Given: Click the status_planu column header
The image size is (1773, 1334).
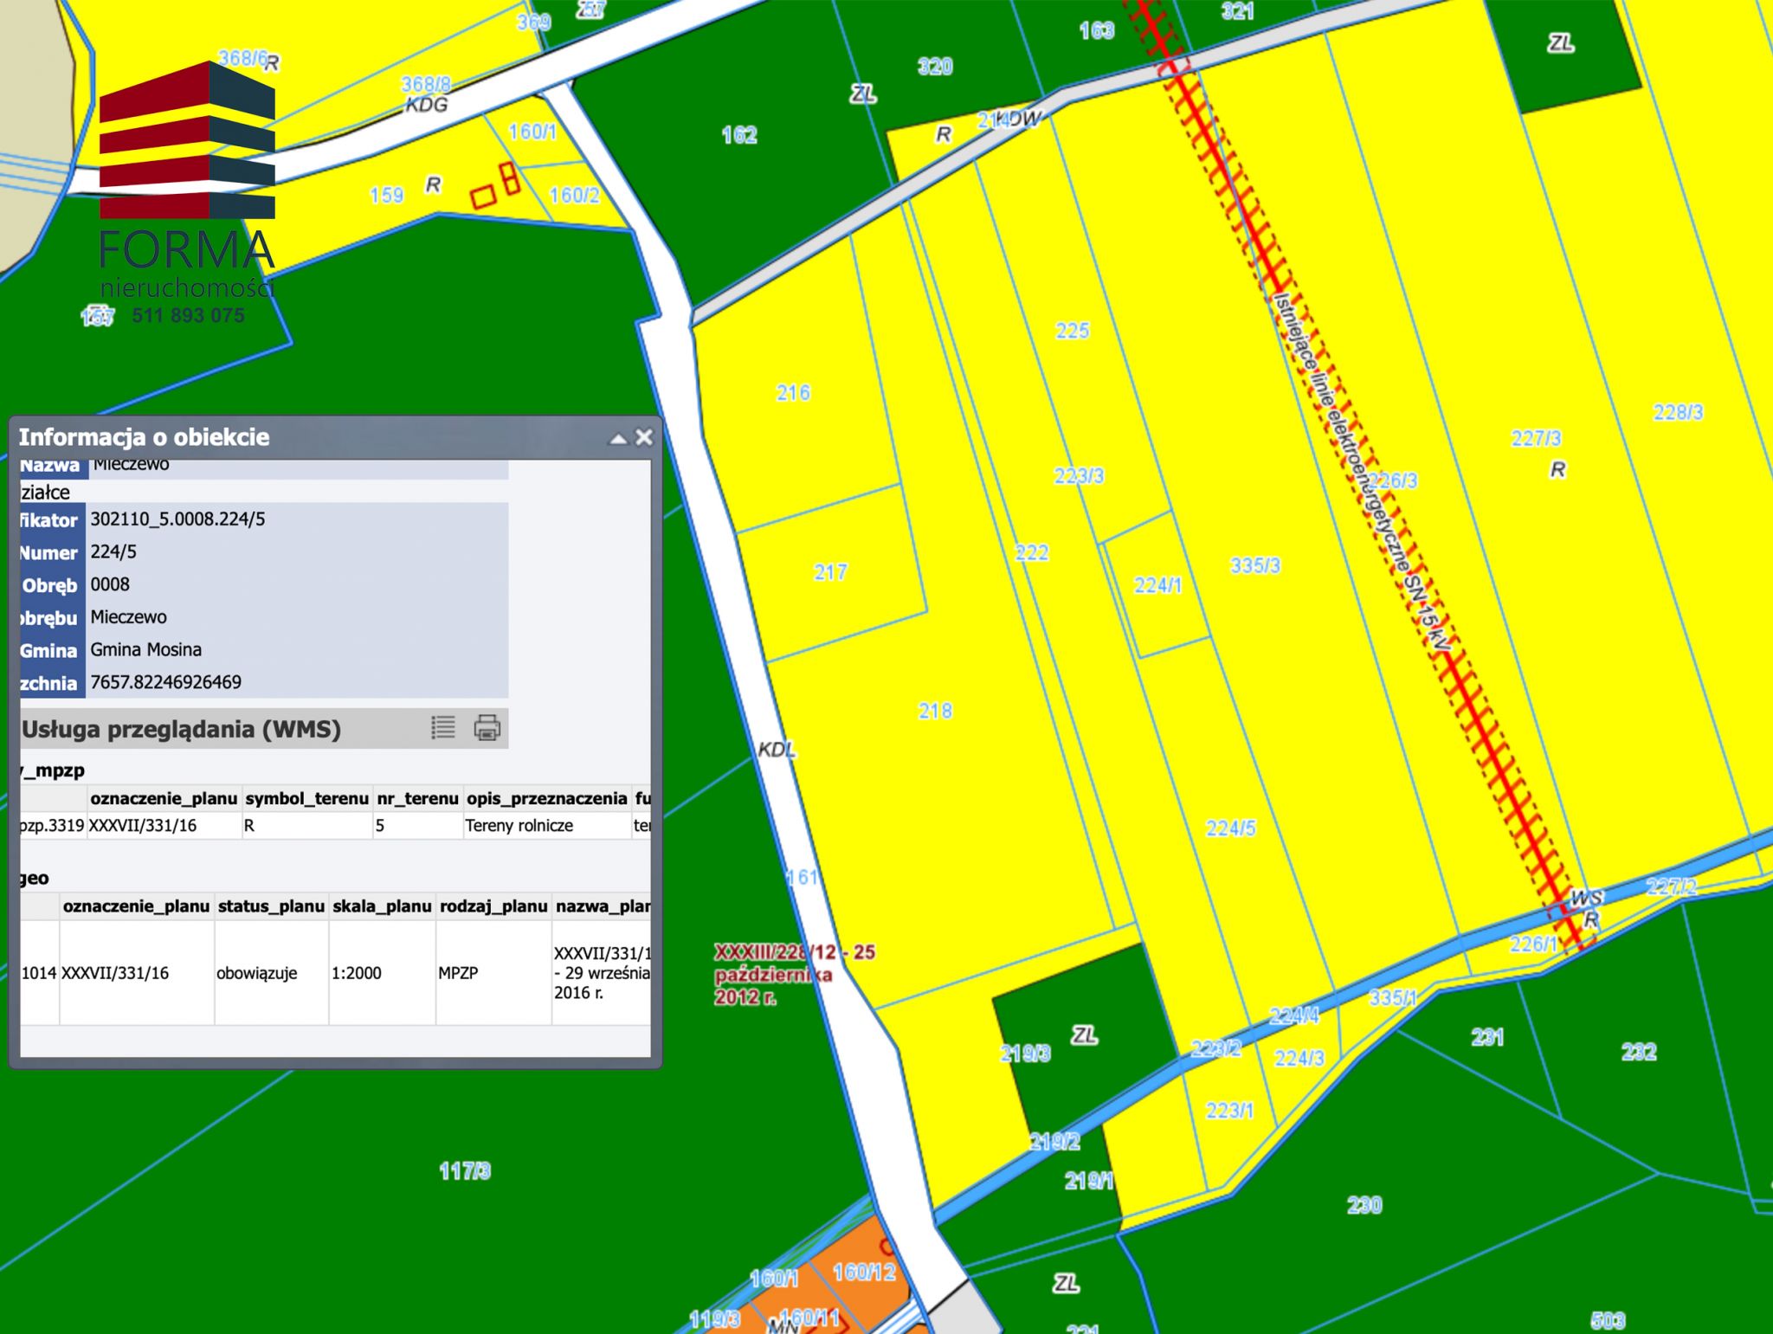Looking at the screenshot, I should click(271, 906).
